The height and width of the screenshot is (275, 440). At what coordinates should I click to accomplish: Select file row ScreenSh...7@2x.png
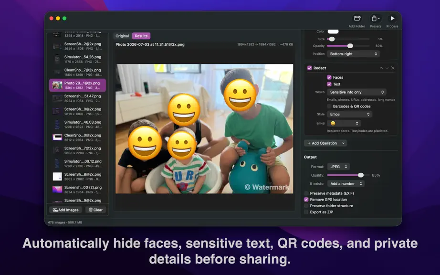tap(77, 150)
